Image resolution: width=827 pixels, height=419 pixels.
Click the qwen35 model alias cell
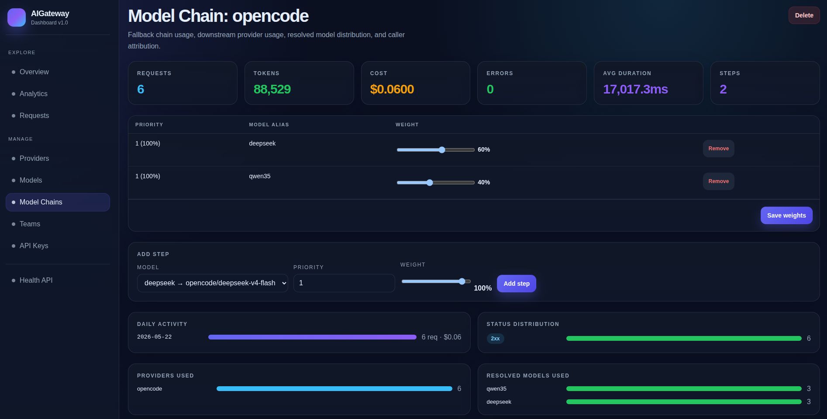259,176
